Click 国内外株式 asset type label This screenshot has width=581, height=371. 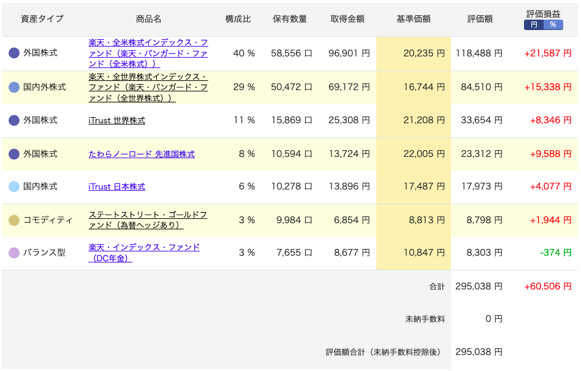pyautogui.click(x=45, y=87)
